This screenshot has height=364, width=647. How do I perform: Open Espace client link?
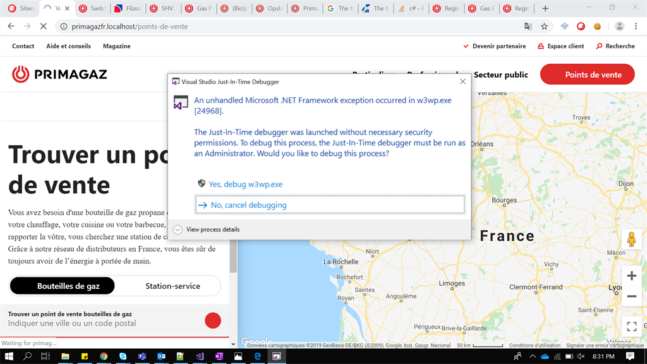tap(561, 46)
